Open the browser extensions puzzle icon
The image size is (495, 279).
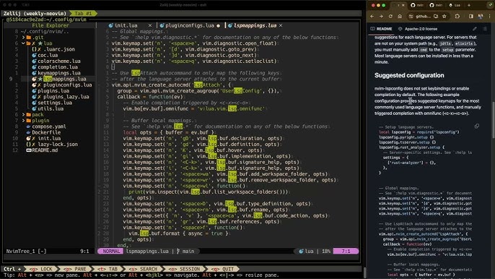(457, 17)
